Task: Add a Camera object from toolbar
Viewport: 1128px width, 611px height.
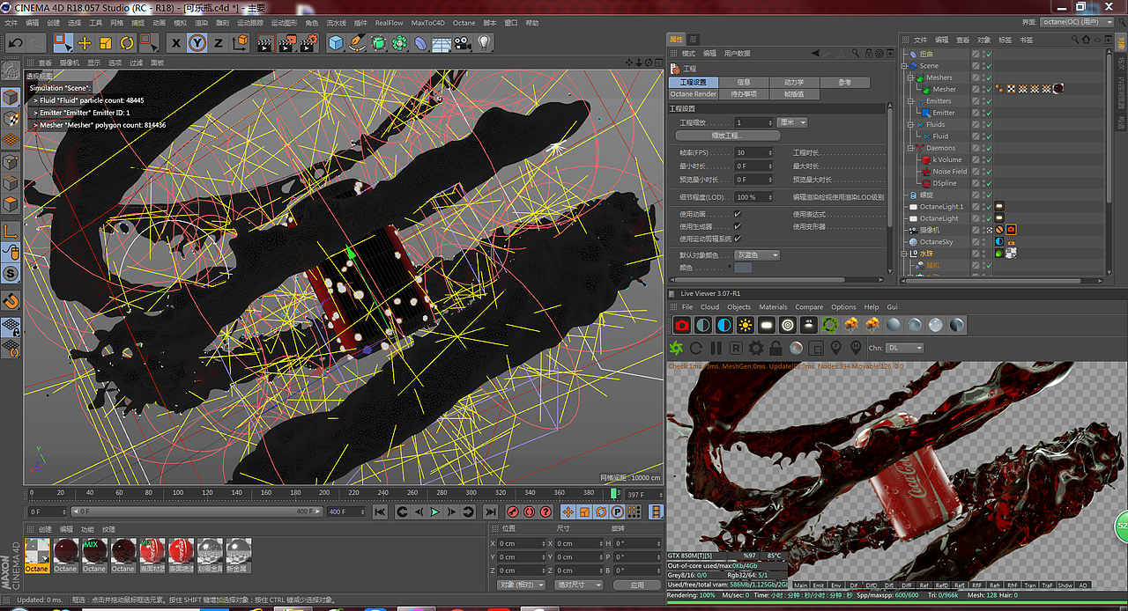Action: (463, 42)
